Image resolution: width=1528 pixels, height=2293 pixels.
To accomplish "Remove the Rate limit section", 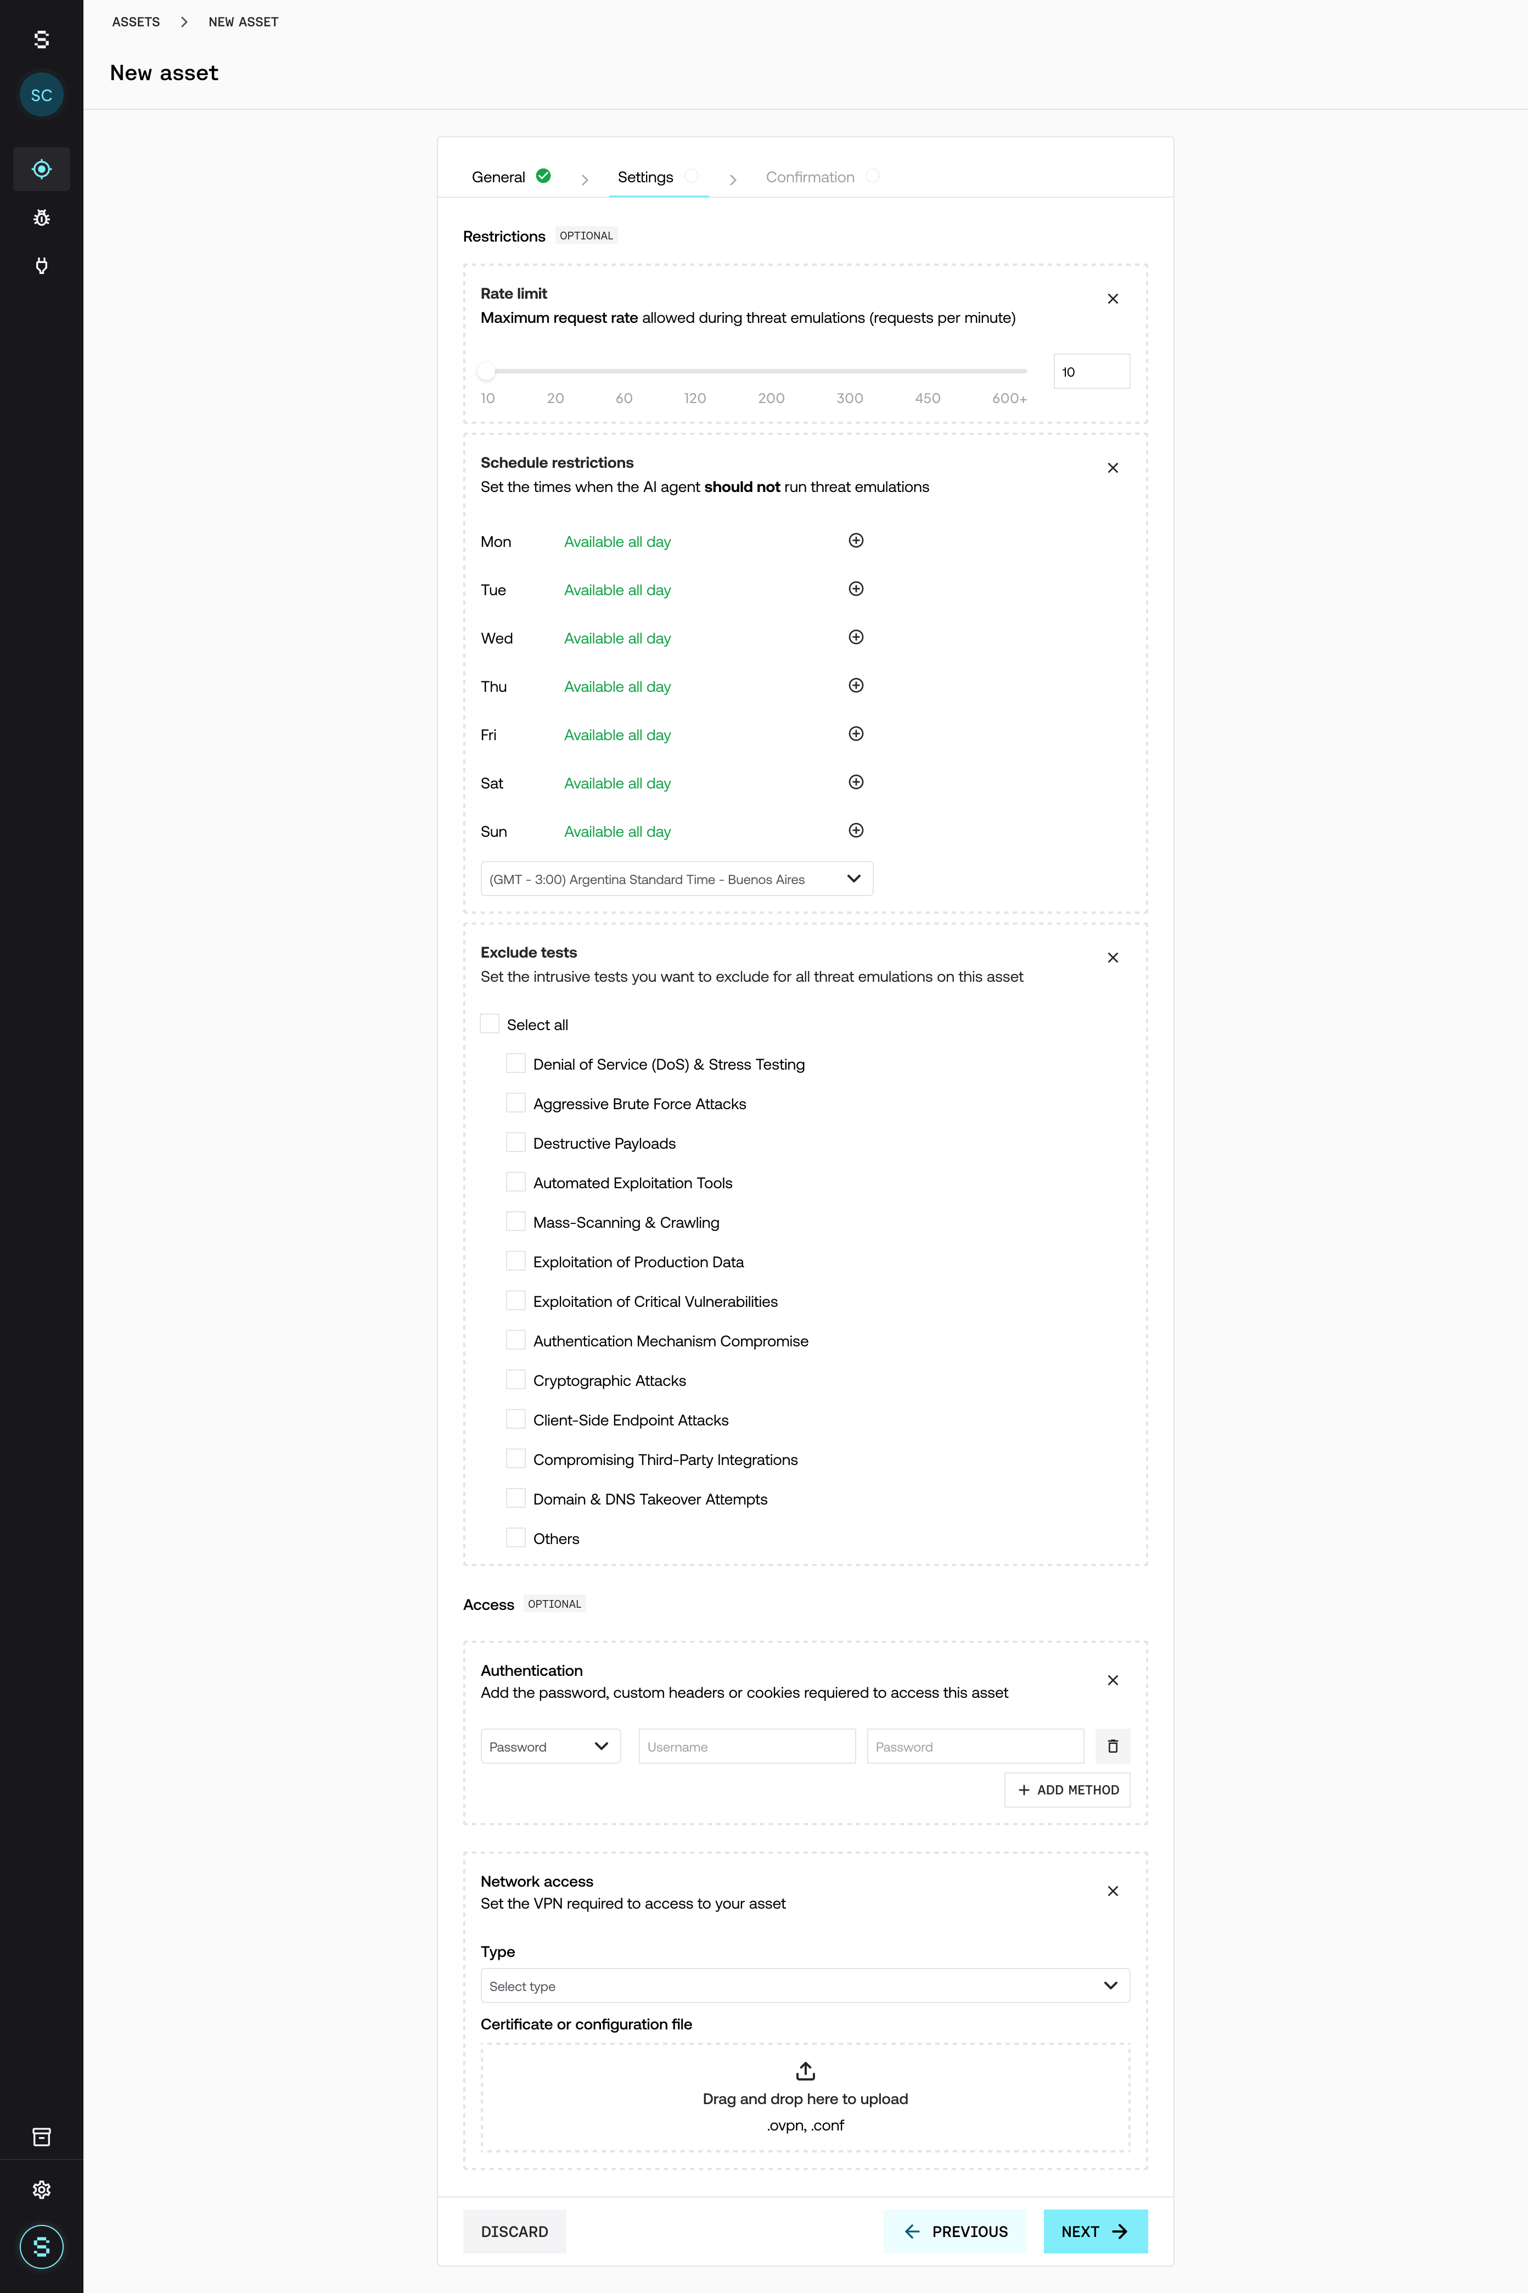I will point(1112,299).
